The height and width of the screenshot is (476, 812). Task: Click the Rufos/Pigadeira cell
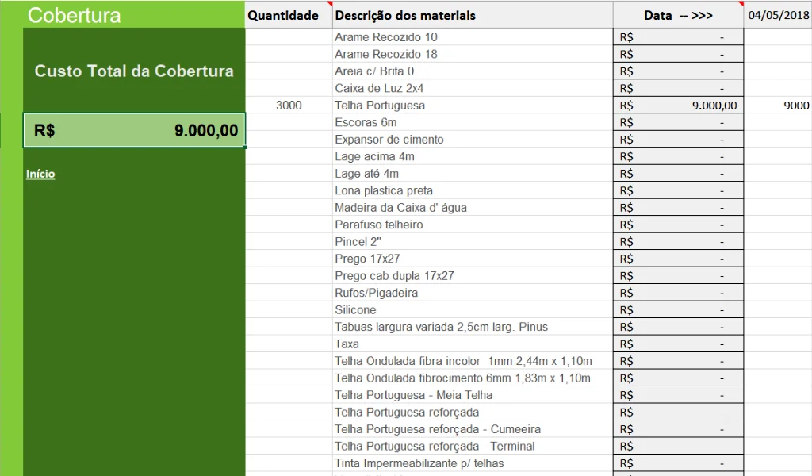[473, 293]
